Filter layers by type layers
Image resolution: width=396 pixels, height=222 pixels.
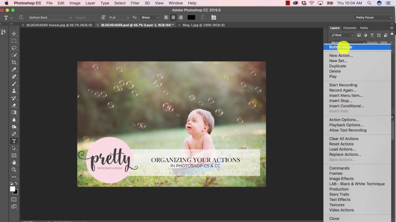(372, 35)
